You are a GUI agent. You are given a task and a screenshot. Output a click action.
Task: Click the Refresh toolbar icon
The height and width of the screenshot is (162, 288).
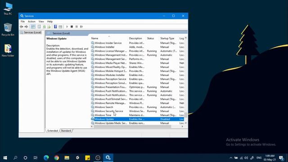point(44,27)
